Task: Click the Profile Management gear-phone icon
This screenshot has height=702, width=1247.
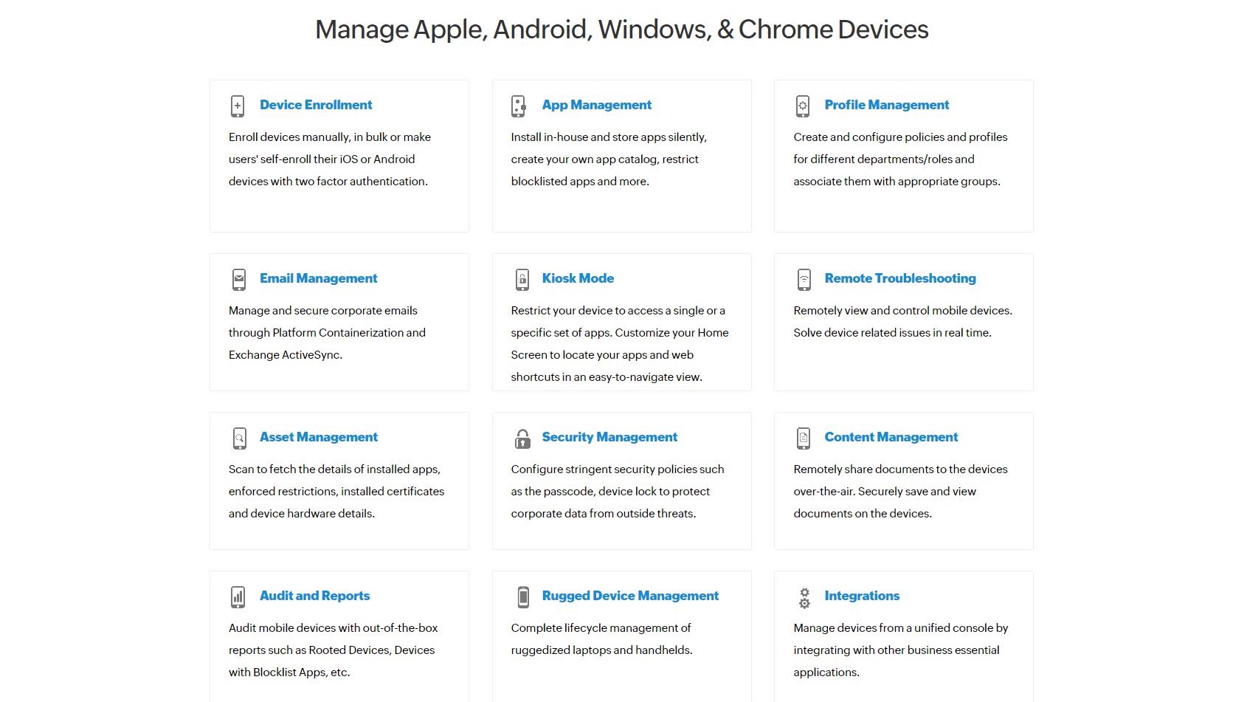Action: (x=803, y=106)
